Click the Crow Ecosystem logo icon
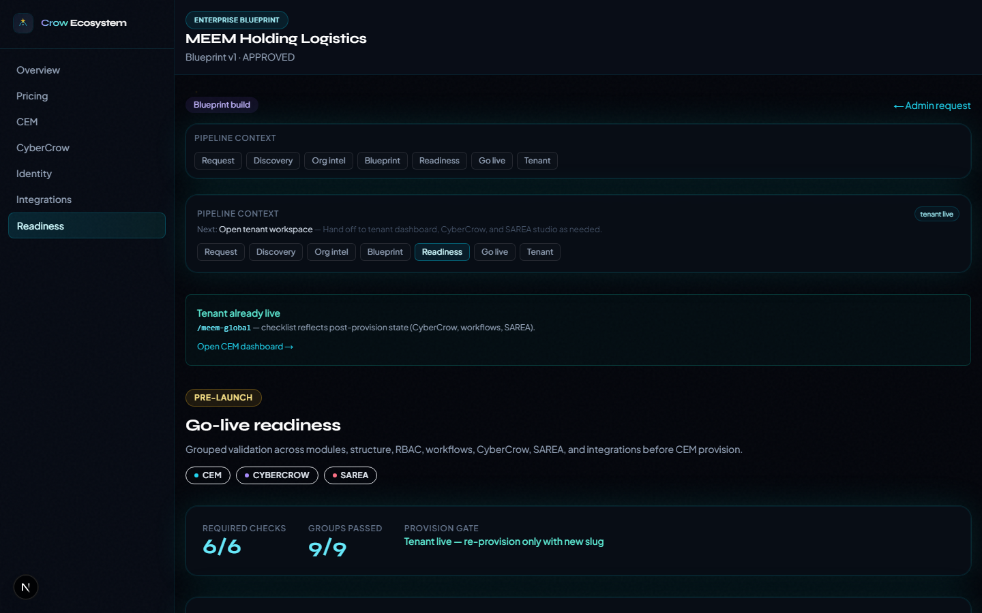Image resolution: width=982 pixels, height=613 pixels. [23, 22]
